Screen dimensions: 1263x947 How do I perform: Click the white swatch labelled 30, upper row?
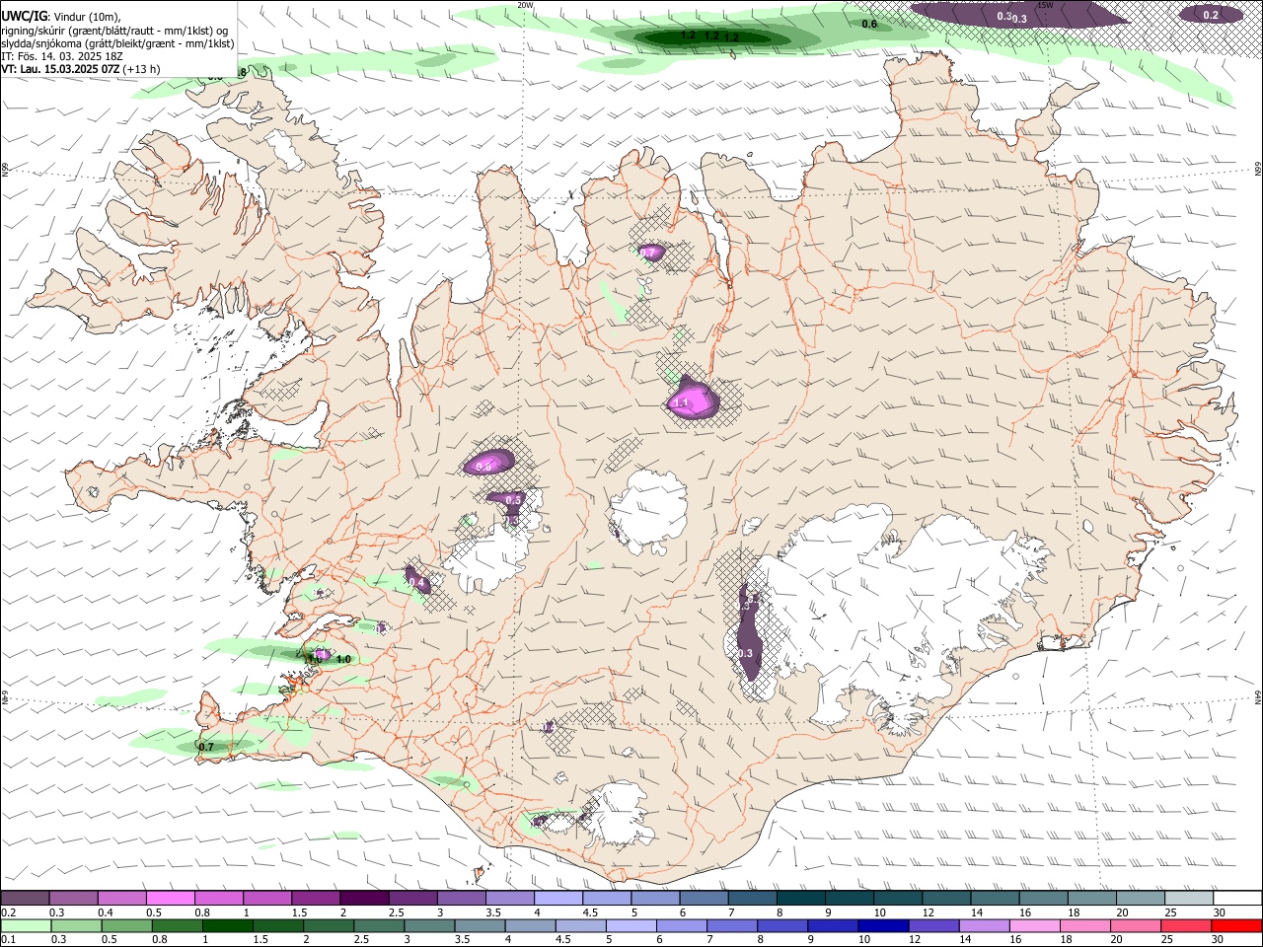[x=1237, y=898]
